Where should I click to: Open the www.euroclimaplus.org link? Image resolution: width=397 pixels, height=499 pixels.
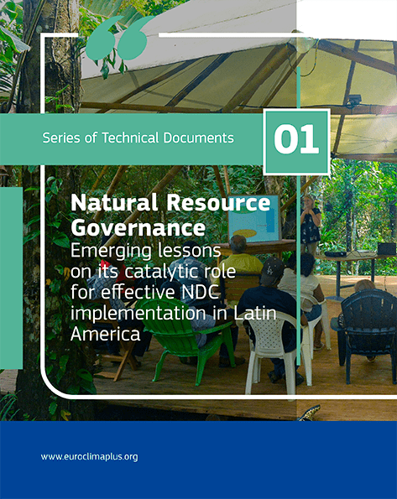tap(90, 457)
